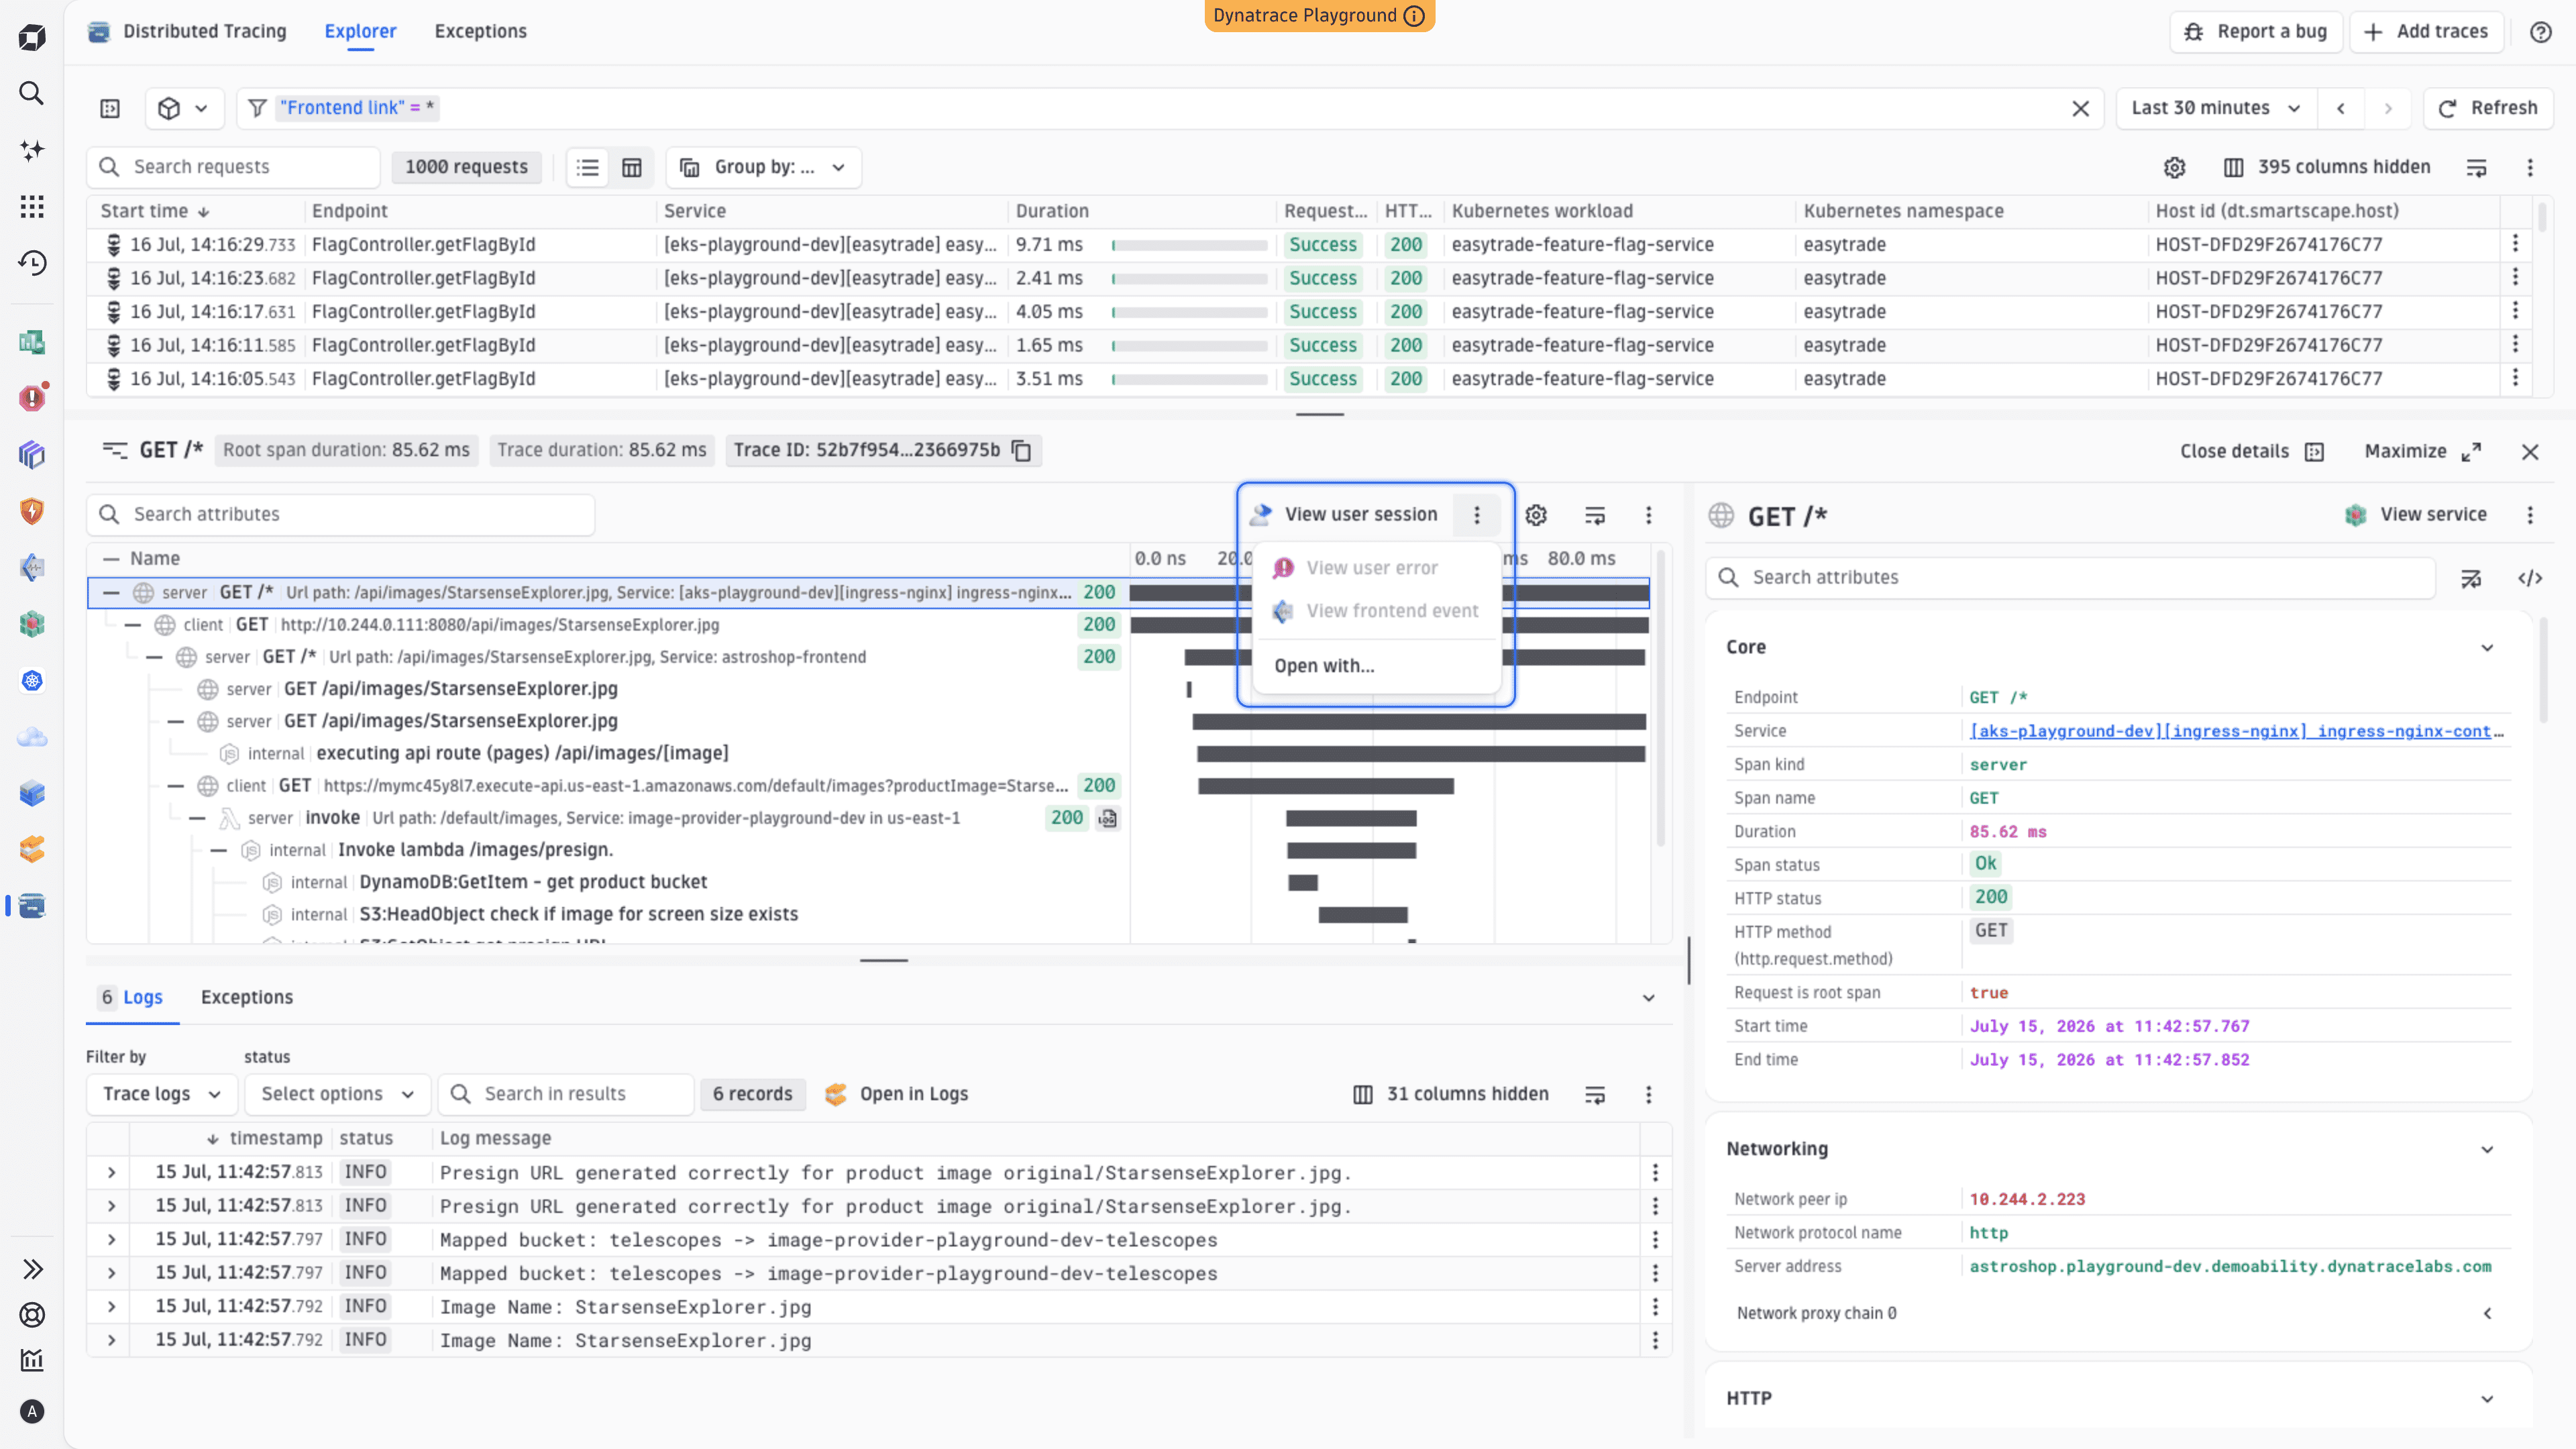2576x1449 pixels.
Task: Focus the Search requests field
Action: 234,167
